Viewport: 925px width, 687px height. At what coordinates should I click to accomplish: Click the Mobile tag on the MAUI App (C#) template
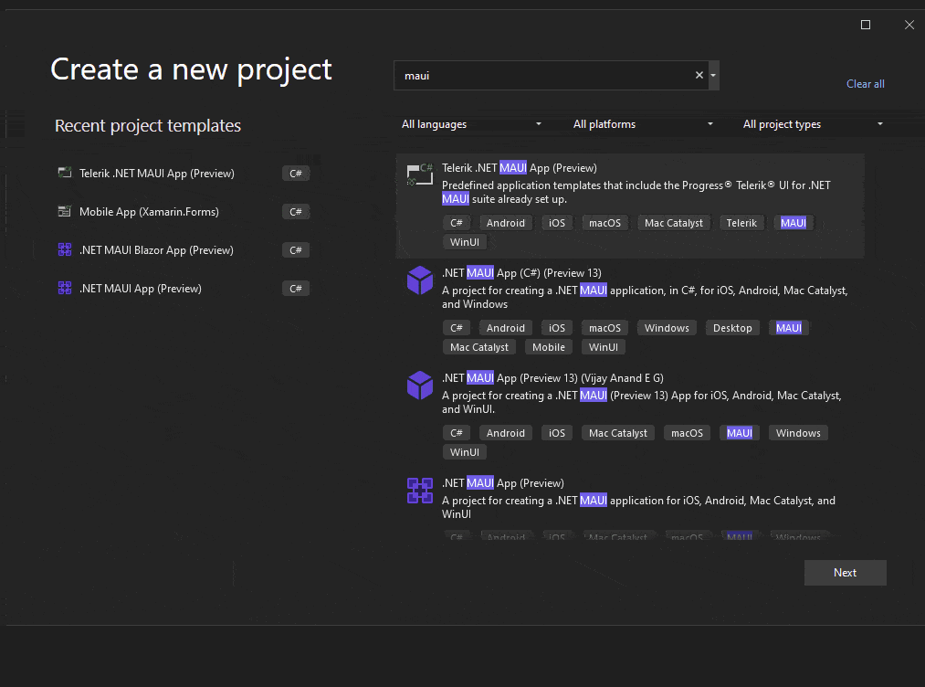pos(548,347)
